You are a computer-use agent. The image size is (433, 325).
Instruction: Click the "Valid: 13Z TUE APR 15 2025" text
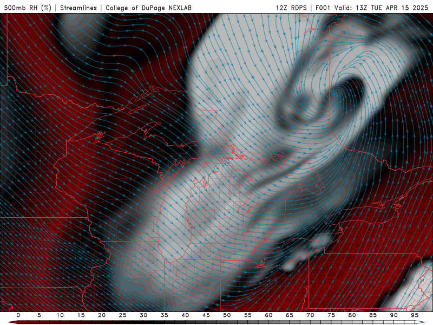[381, 8]
